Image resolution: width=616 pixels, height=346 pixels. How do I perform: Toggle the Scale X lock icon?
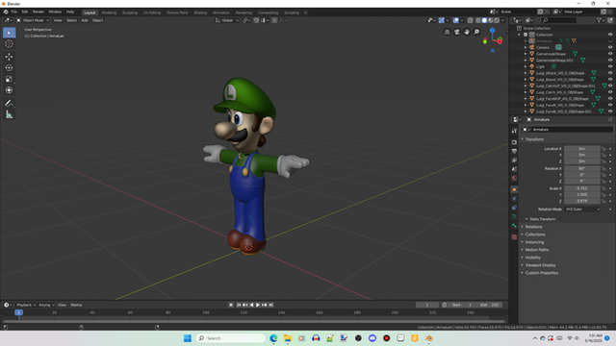pyautogui.click(x=603, y=188)
